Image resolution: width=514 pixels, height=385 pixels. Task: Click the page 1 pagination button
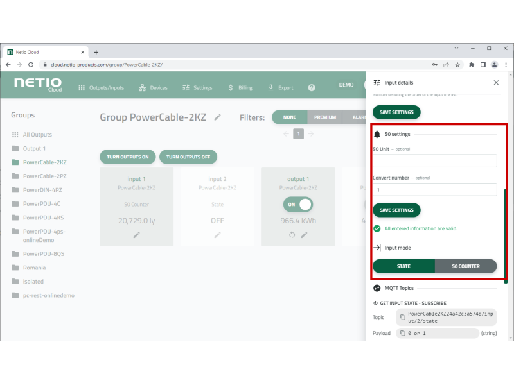click(x=298, y=134)
